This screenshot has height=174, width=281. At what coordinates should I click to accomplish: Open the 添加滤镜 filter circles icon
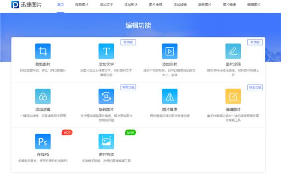(43, 96)
